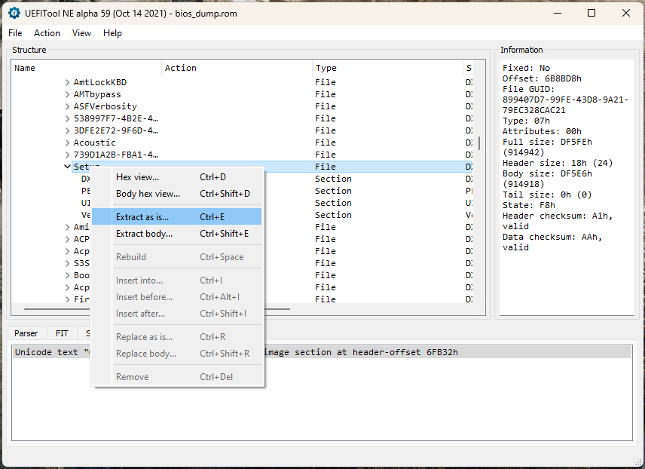
Task: Click the Name column header
Action: pos(87,68)
